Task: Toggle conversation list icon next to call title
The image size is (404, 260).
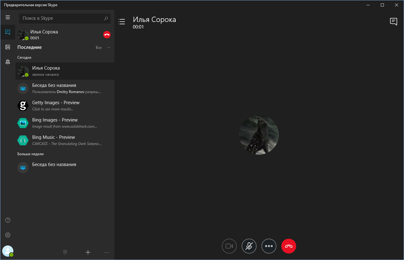Action: coord(122,21)
